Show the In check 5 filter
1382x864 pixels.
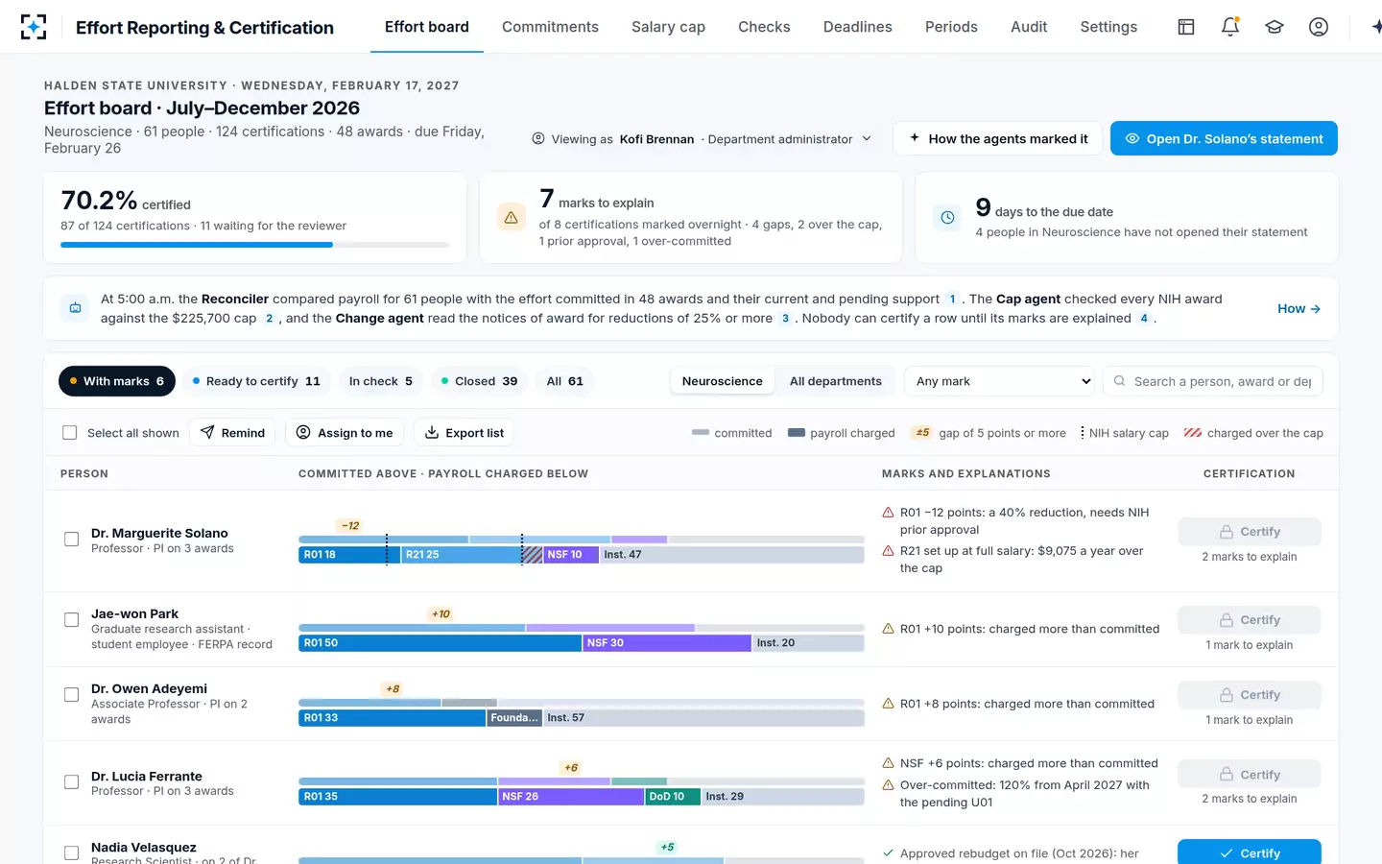pyautogui.click(x=381, y=381)
